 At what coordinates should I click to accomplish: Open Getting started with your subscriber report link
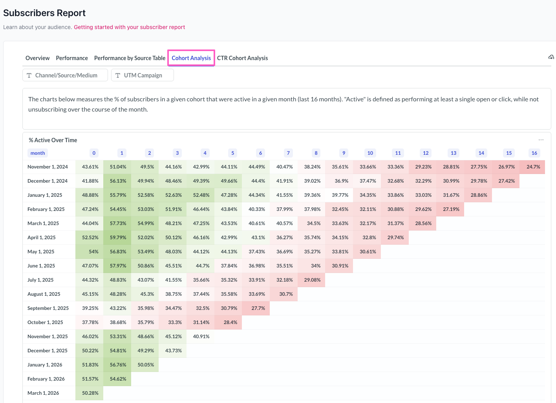tap(129, 27)
